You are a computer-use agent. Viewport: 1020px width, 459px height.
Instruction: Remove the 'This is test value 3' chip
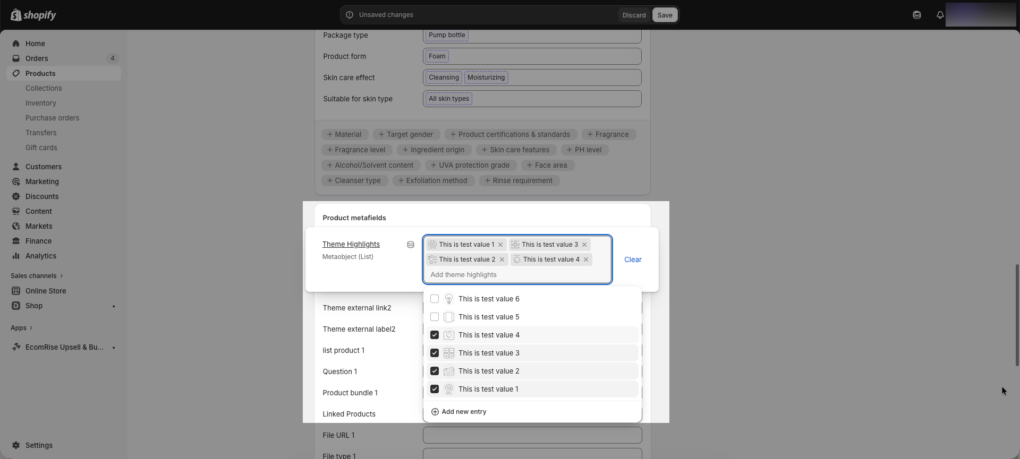584,245
